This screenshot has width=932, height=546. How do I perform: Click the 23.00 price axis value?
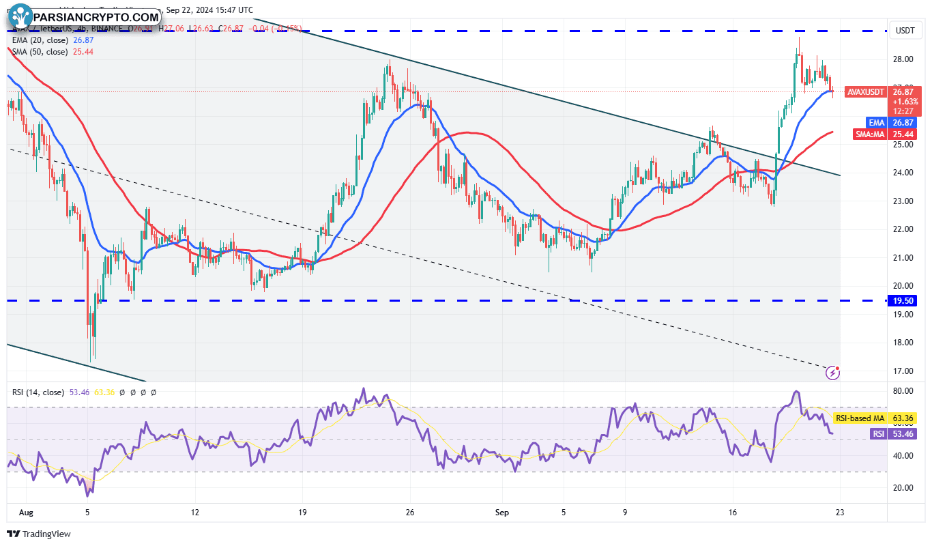903,201
